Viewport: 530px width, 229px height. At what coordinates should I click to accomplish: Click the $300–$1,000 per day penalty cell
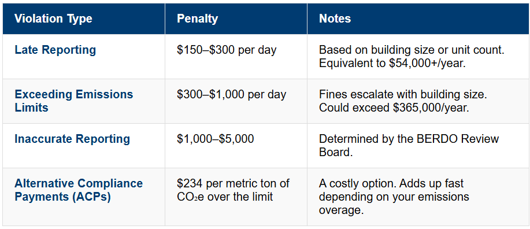click(x=231, y=95)
